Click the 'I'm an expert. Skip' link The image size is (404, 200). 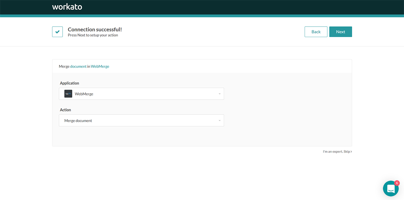[337, 152]
